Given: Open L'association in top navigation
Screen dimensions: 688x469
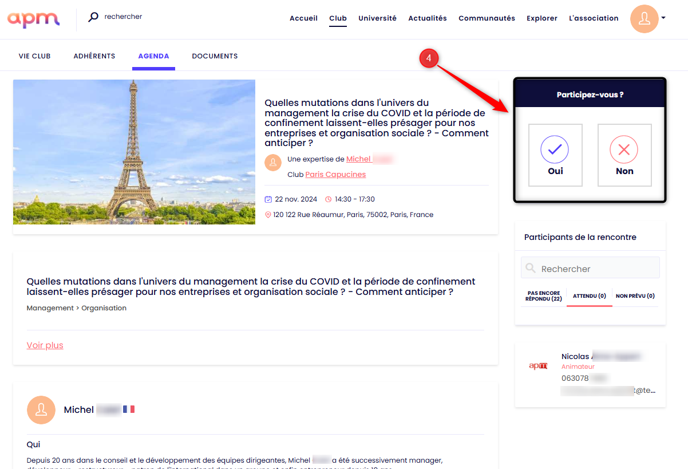Looking at the screenshot, I should tap(594, 18).
